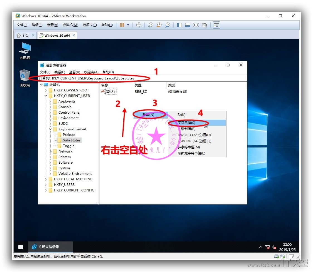Expand the Control Panel key

[x=50, y=113]
